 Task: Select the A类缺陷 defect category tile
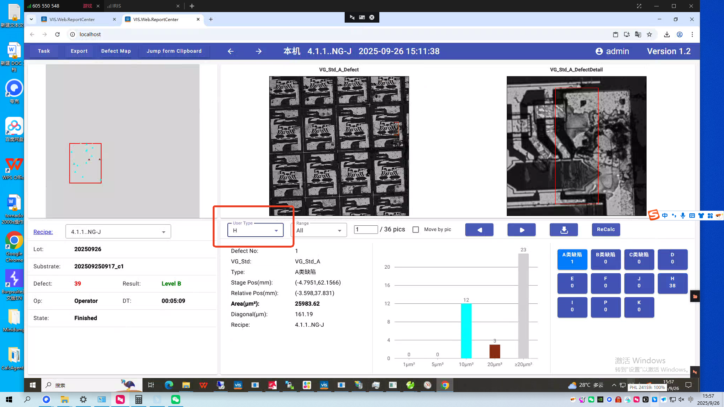coord(572,259)
